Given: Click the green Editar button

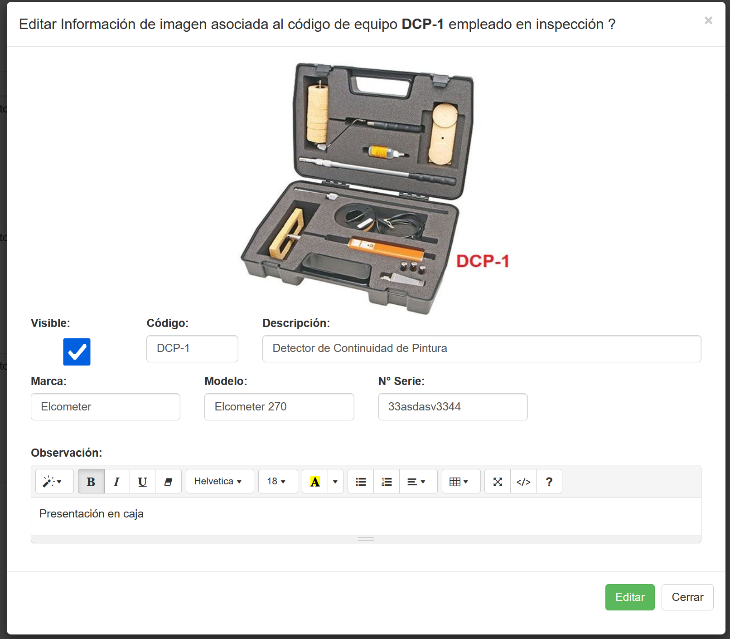Looking at the screenshot, I should (x=629, y=597).
